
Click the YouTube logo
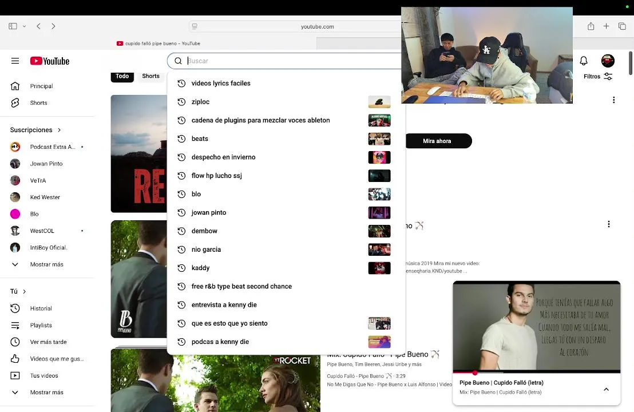pos(50,61)
